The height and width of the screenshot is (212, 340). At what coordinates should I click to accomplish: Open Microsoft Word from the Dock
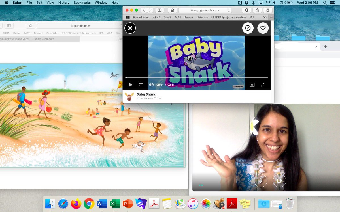click(102, 204)
